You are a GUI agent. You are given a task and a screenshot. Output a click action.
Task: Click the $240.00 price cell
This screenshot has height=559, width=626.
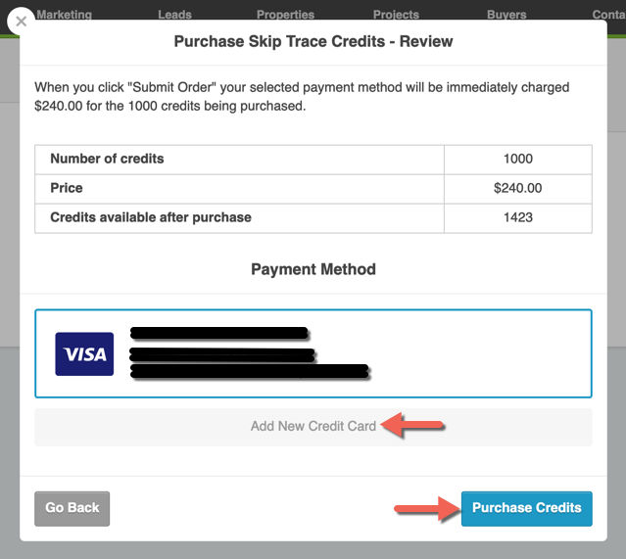pos(517,188)
